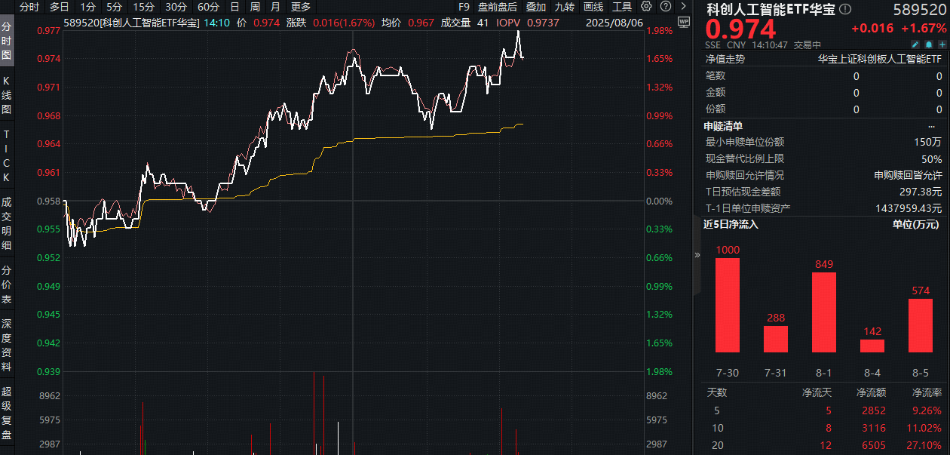Screen dimensions: 950x455
Task: Open the 申赎清单 ellipsis more options
Action: click(x=932, y=127)
